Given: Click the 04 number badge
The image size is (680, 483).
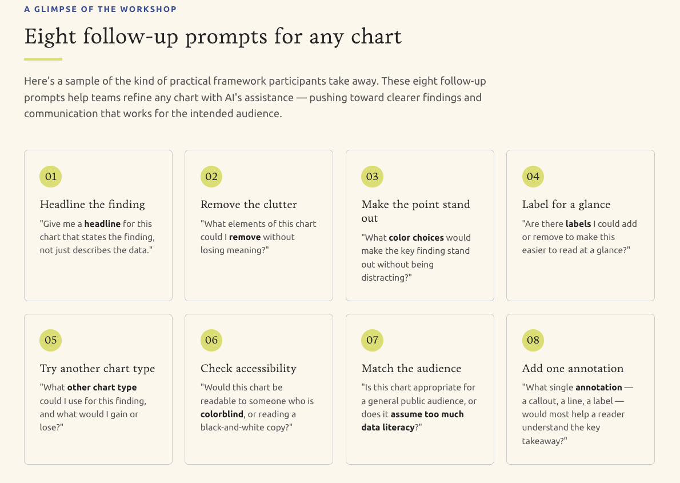Looking at the screenshot, I should coord(533,177).
